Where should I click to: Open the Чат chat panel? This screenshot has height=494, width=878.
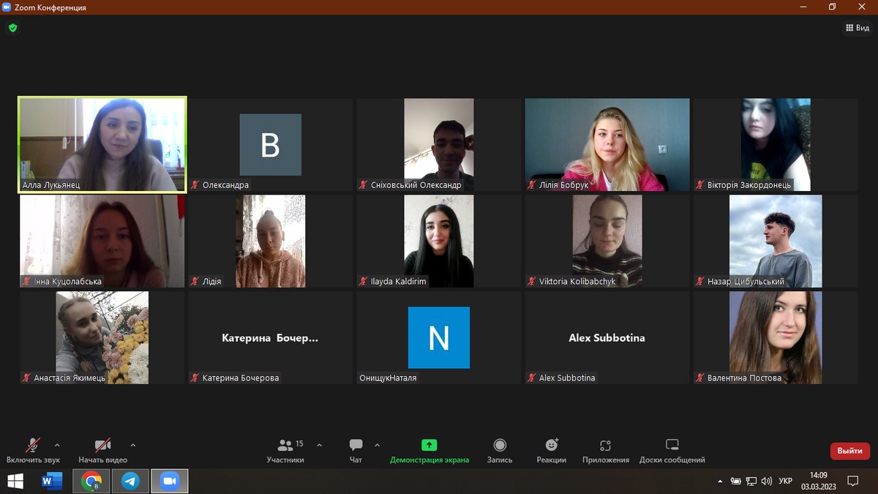(x=356, y=450)
